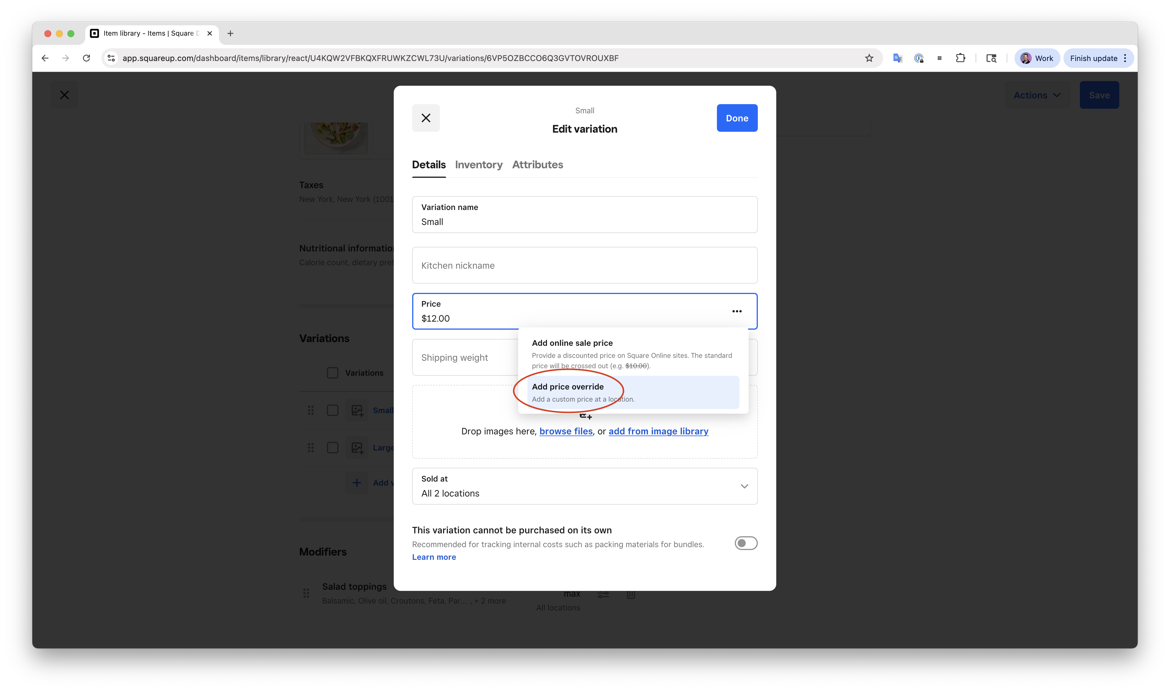The image size is (1170, 691).
Task: Open Chrome Finish update menu
Action: tap(1098, 58)
